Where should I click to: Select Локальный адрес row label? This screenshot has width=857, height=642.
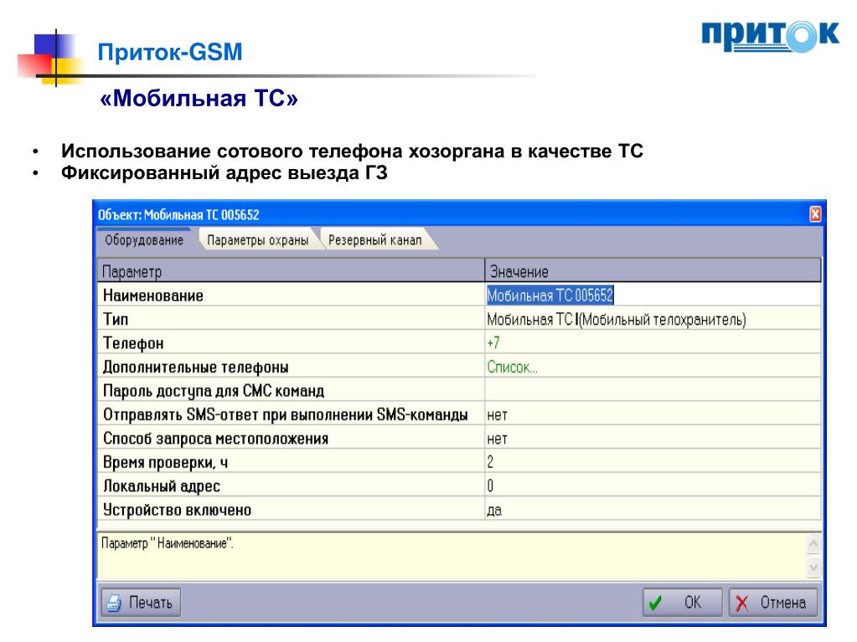[x=161, y=485]
